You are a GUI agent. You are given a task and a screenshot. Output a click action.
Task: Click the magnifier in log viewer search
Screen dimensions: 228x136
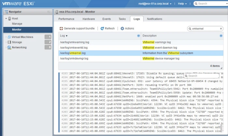click(x=186, y=76)
